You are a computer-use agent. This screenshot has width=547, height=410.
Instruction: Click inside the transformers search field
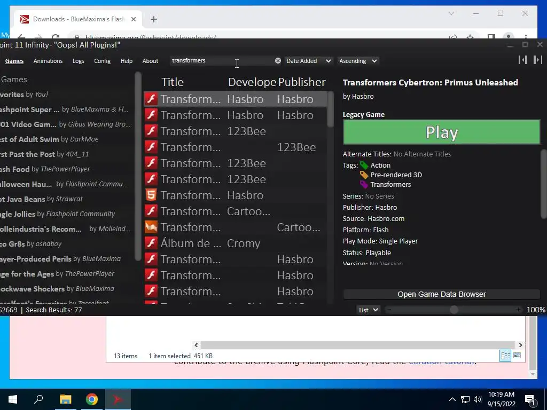click(223, 61)
